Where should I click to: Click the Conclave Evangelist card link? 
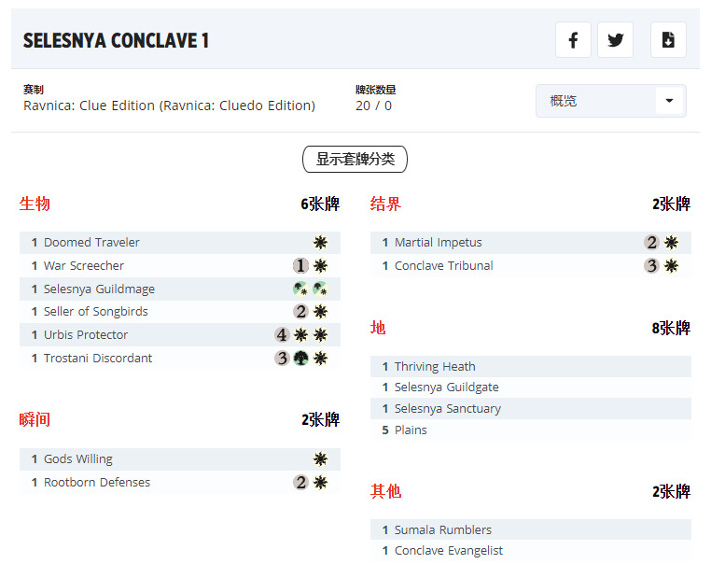point(448,551)
